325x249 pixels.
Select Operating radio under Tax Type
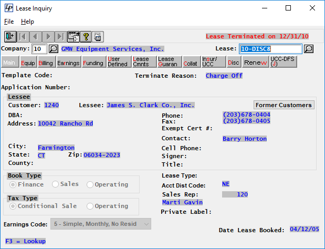tap(90, 206)
